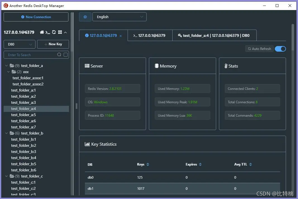
Task: Refresh the 127.0.0.1@6379 connection
Action: (54, 32)
